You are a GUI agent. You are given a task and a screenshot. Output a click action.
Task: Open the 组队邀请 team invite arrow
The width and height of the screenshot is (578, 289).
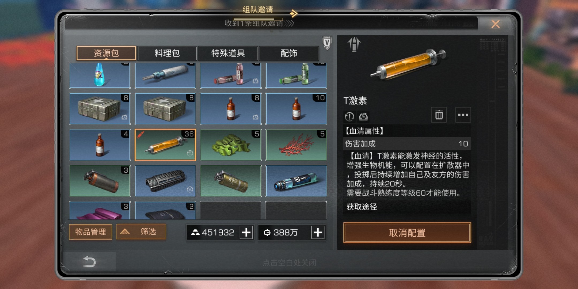tap(294, 13)
